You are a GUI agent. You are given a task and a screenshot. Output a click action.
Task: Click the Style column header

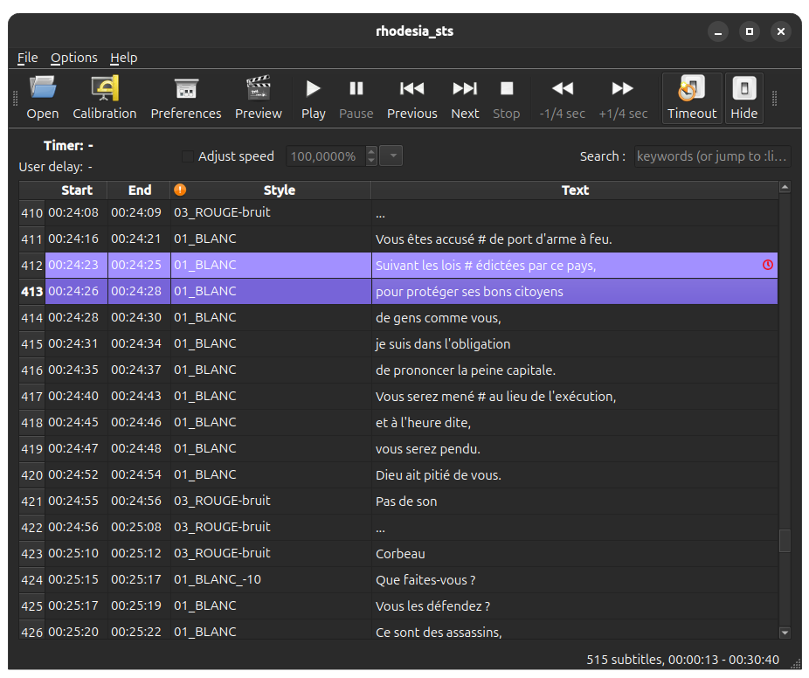(279, 190)
